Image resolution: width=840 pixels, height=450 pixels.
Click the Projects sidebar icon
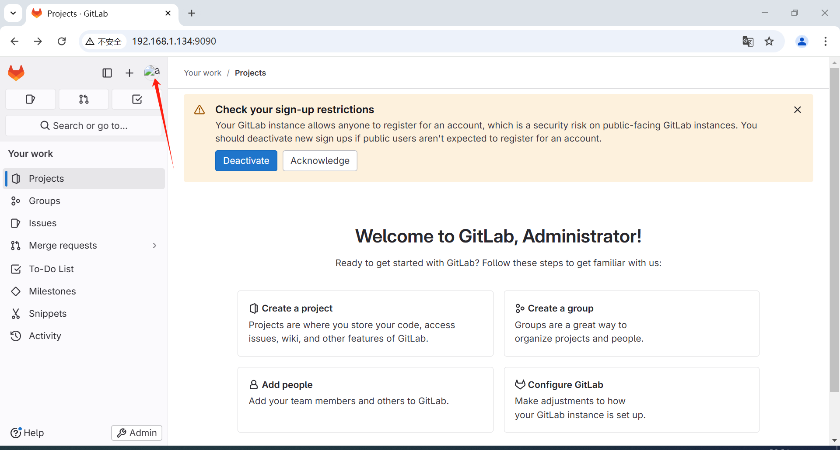tap(16, 179)
